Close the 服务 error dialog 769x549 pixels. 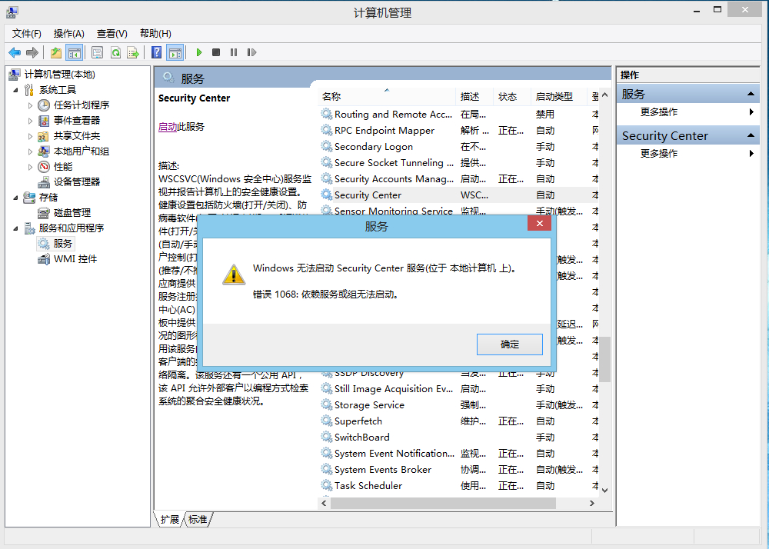[x=540, y=224]
